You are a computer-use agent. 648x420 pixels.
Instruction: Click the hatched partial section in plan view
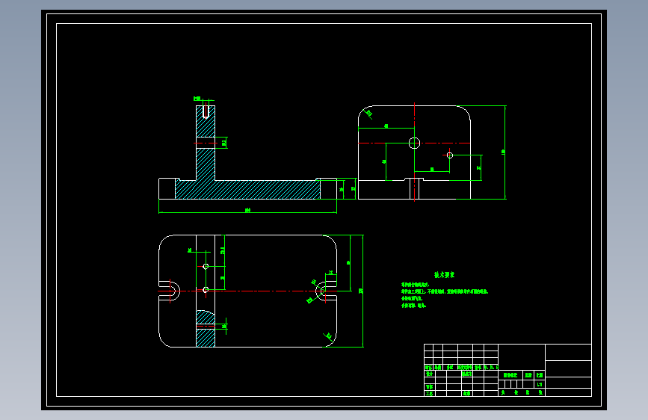(206, 329)
